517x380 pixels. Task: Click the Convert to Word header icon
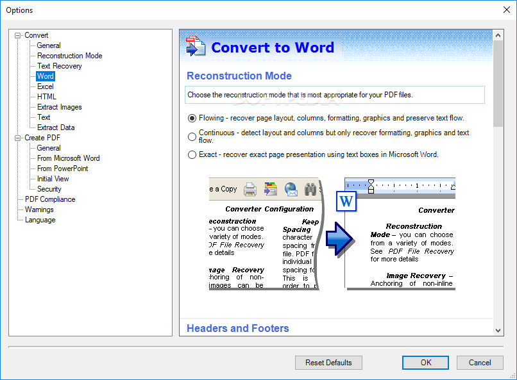[196, 46]
